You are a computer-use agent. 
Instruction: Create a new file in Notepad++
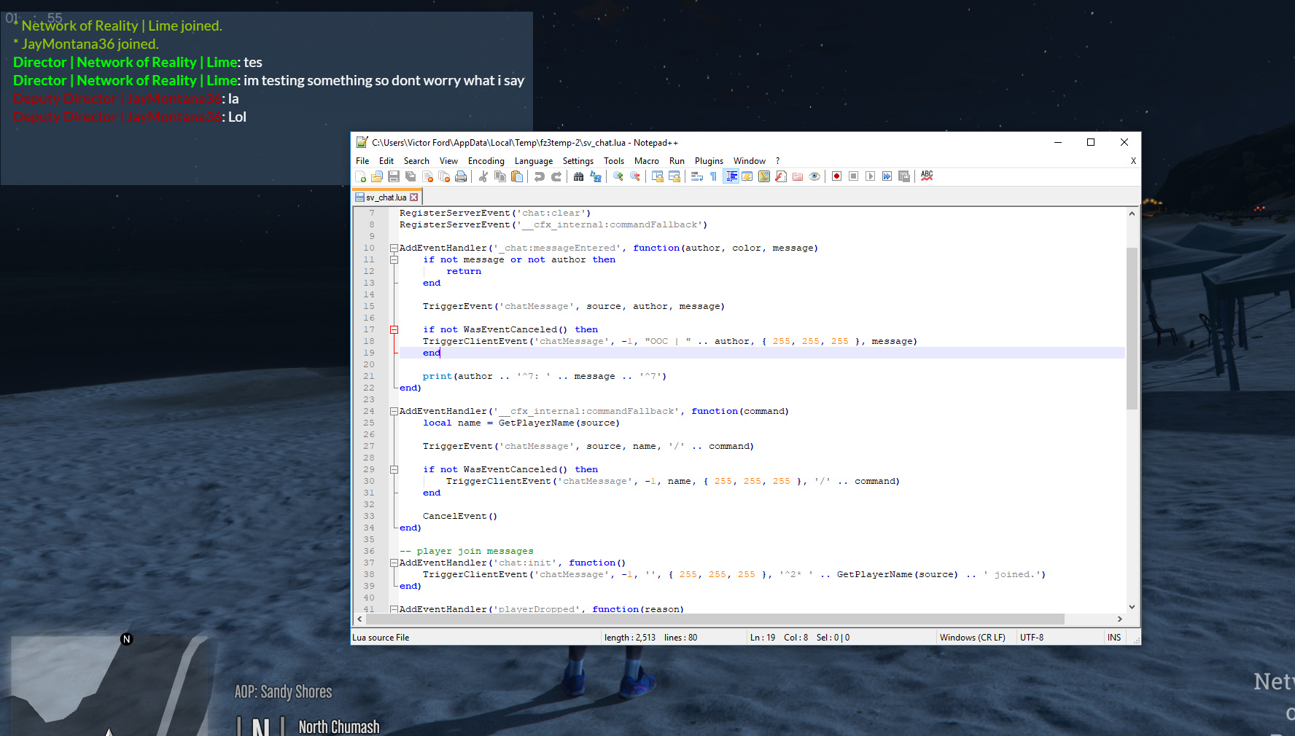click(x=360, y=176)
